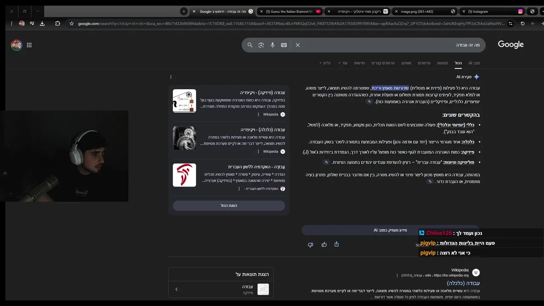Viewport: 544px width, 306px height.
Task: Open the three-dot menu above AI overview sources
Action: (x=171, y=77)
